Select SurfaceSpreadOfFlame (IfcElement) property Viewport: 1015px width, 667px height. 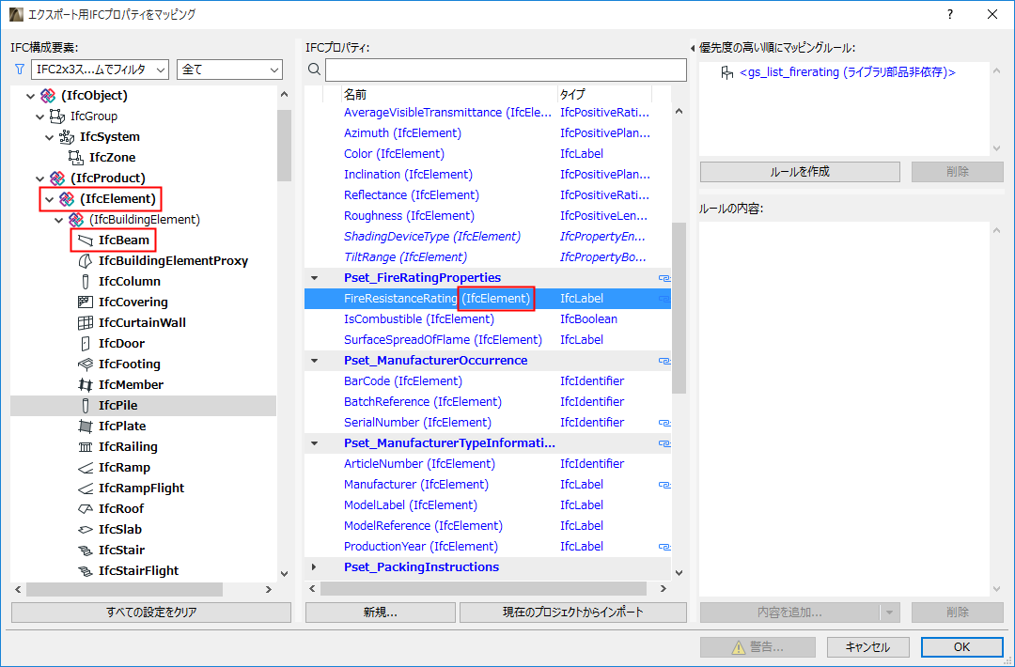[488, 340]
